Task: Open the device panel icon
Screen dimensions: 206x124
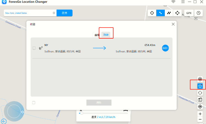Action: pos(200,100)
